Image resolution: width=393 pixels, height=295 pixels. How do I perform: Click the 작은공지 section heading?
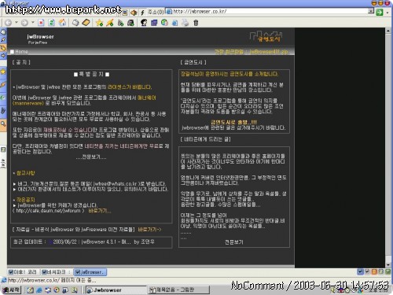(25, 200)
